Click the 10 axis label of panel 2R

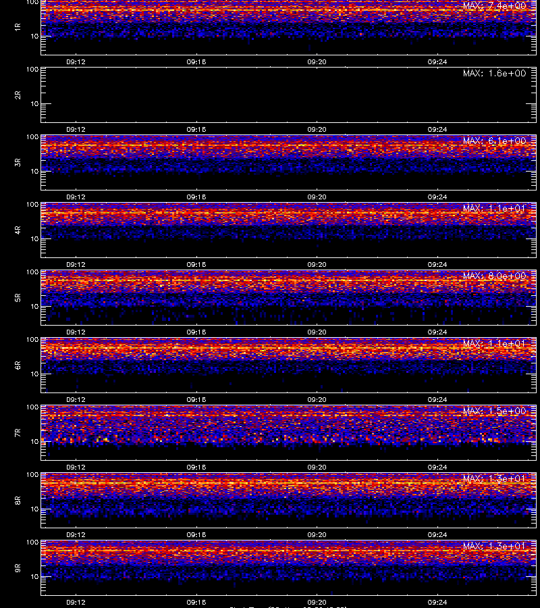(34, 104)
